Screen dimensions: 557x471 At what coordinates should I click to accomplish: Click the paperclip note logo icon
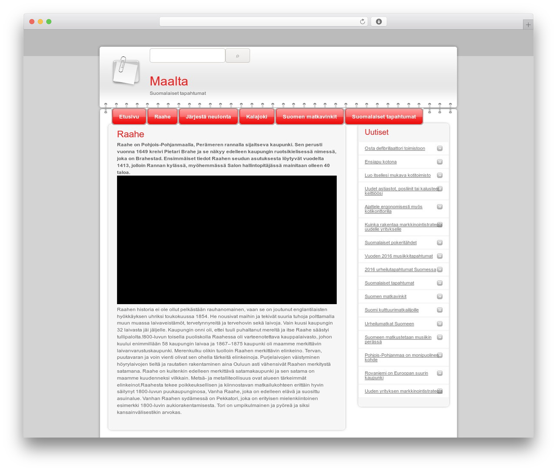[x=126, y=70]
